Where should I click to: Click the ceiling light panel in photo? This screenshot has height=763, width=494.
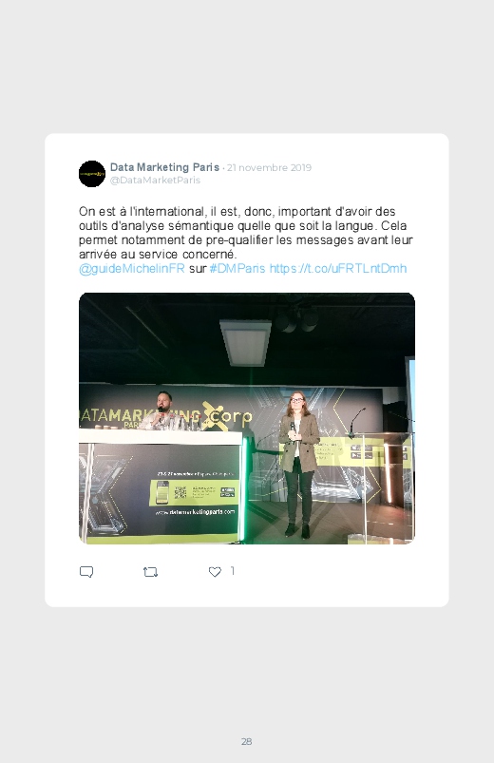245,343
